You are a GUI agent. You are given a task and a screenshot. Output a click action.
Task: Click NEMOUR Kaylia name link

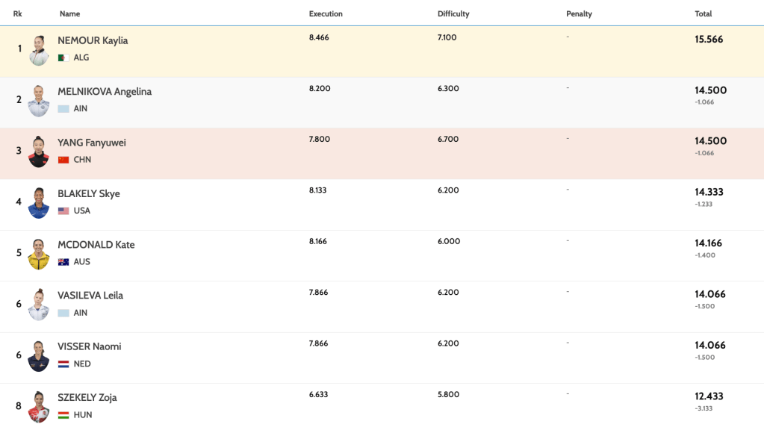tap(93, 40)
